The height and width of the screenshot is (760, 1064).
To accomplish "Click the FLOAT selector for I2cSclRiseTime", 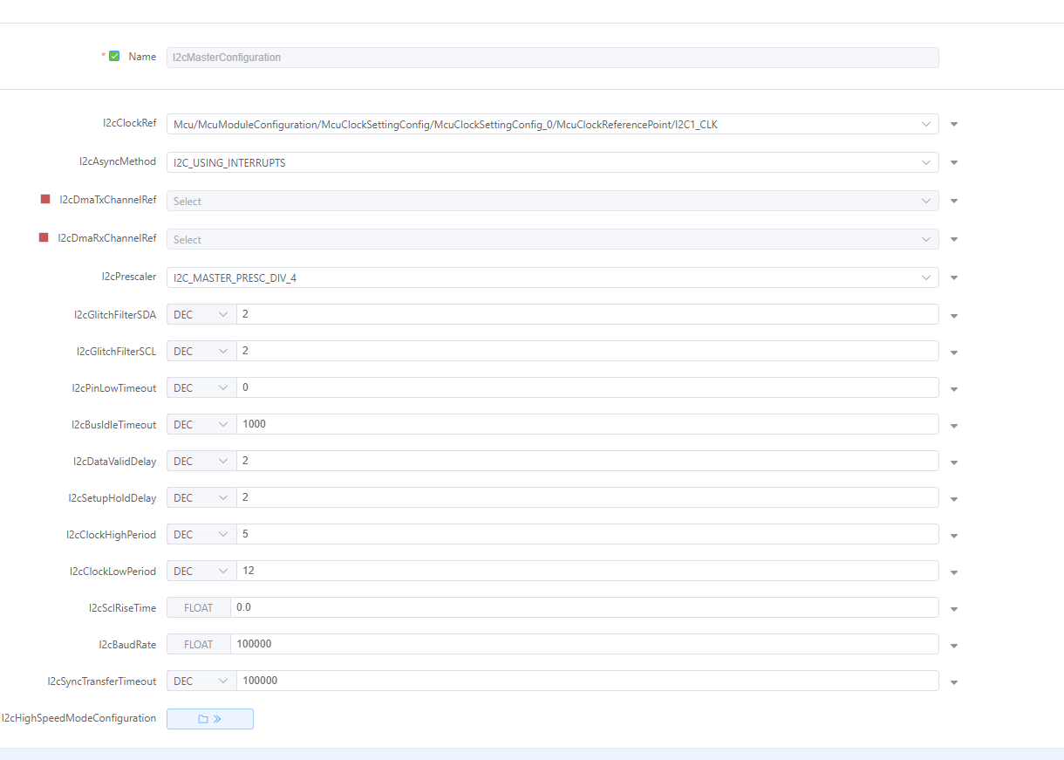I will [198, 607].
